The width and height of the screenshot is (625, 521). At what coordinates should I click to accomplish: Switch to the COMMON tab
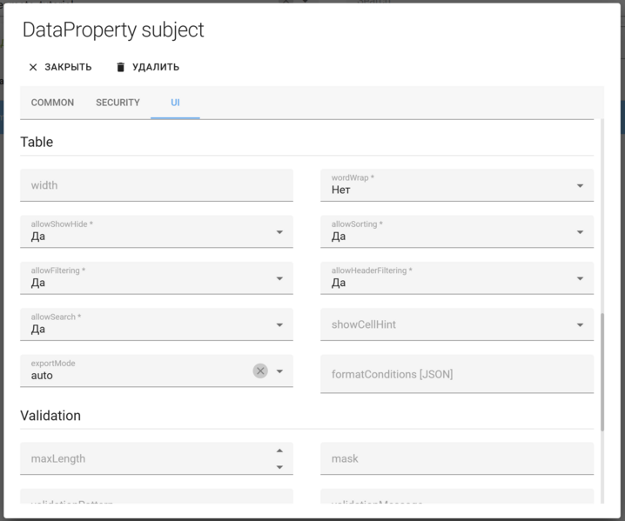pyautogui.click(x=52, y=103)
